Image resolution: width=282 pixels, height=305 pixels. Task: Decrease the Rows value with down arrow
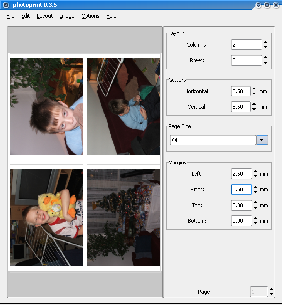click(265, 63)
